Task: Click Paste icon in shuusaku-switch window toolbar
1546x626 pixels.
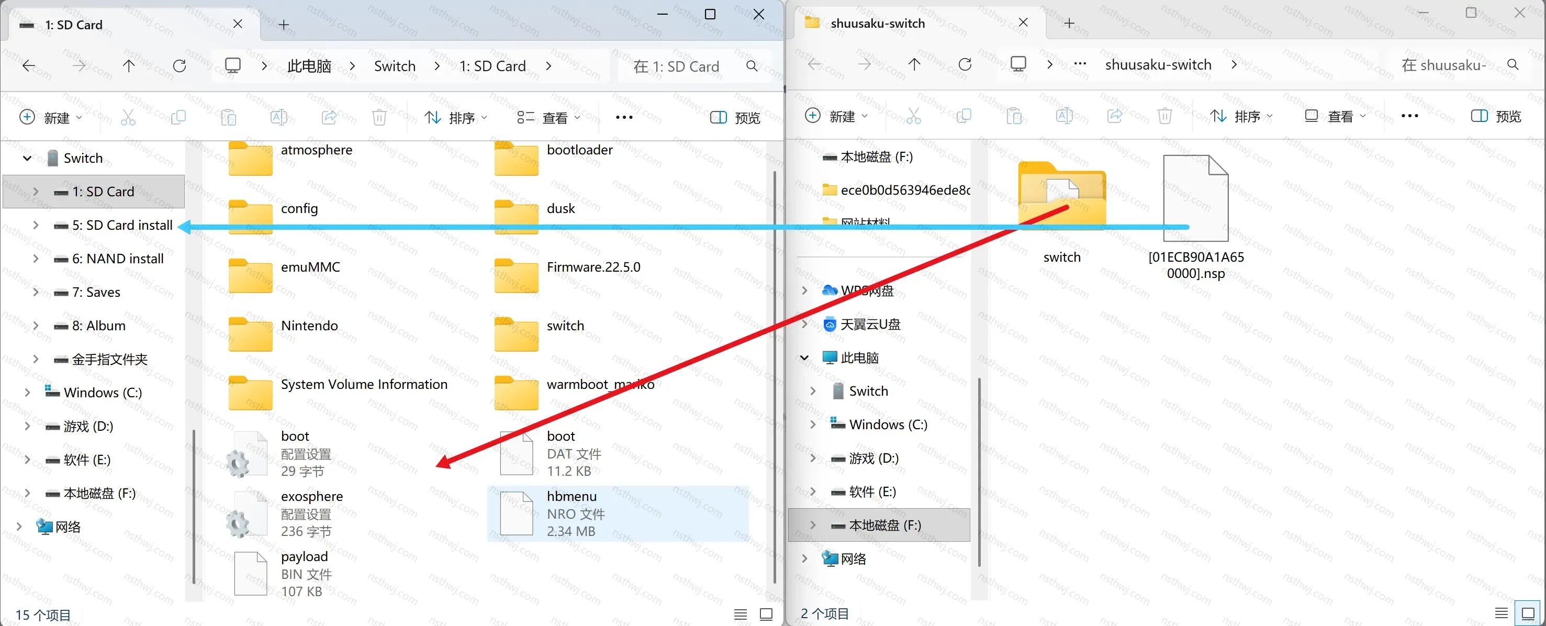Action: tap(1014, 115)
